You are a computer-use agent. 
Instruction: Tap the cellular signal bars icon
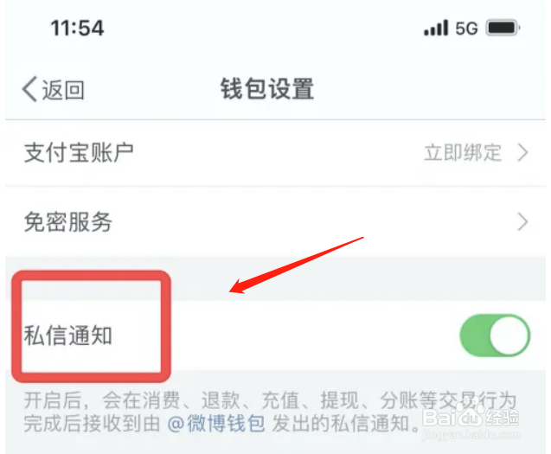click(x=436, y=28)
